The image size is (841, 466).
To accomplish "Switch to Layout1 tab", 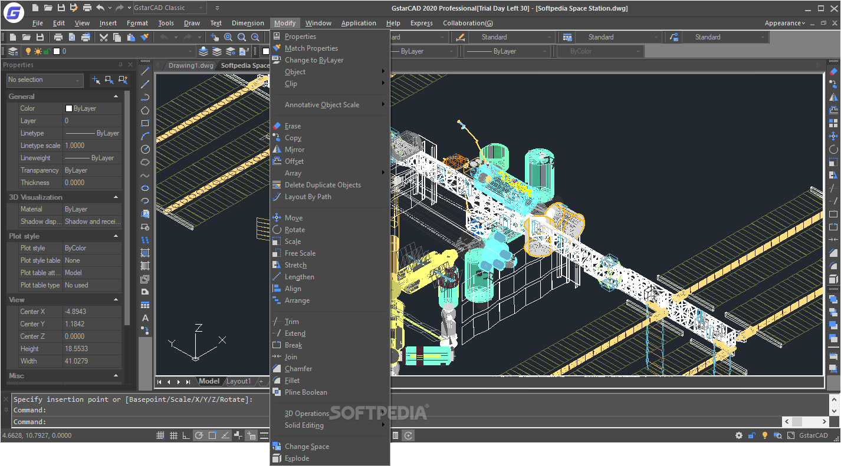I will coord(239,381).
